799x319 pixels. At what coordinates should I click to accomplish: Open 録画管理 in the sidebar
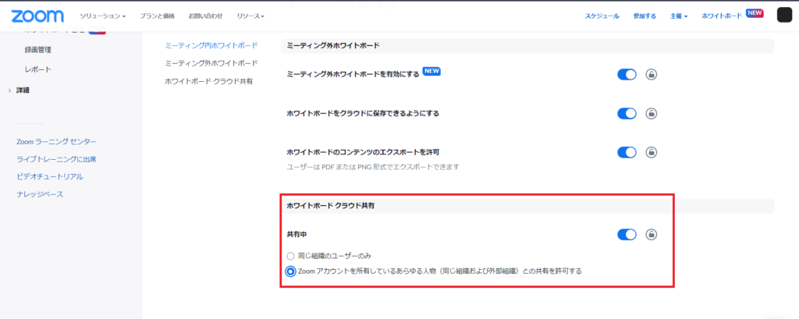pyautogui.click(x=37, y=50)
